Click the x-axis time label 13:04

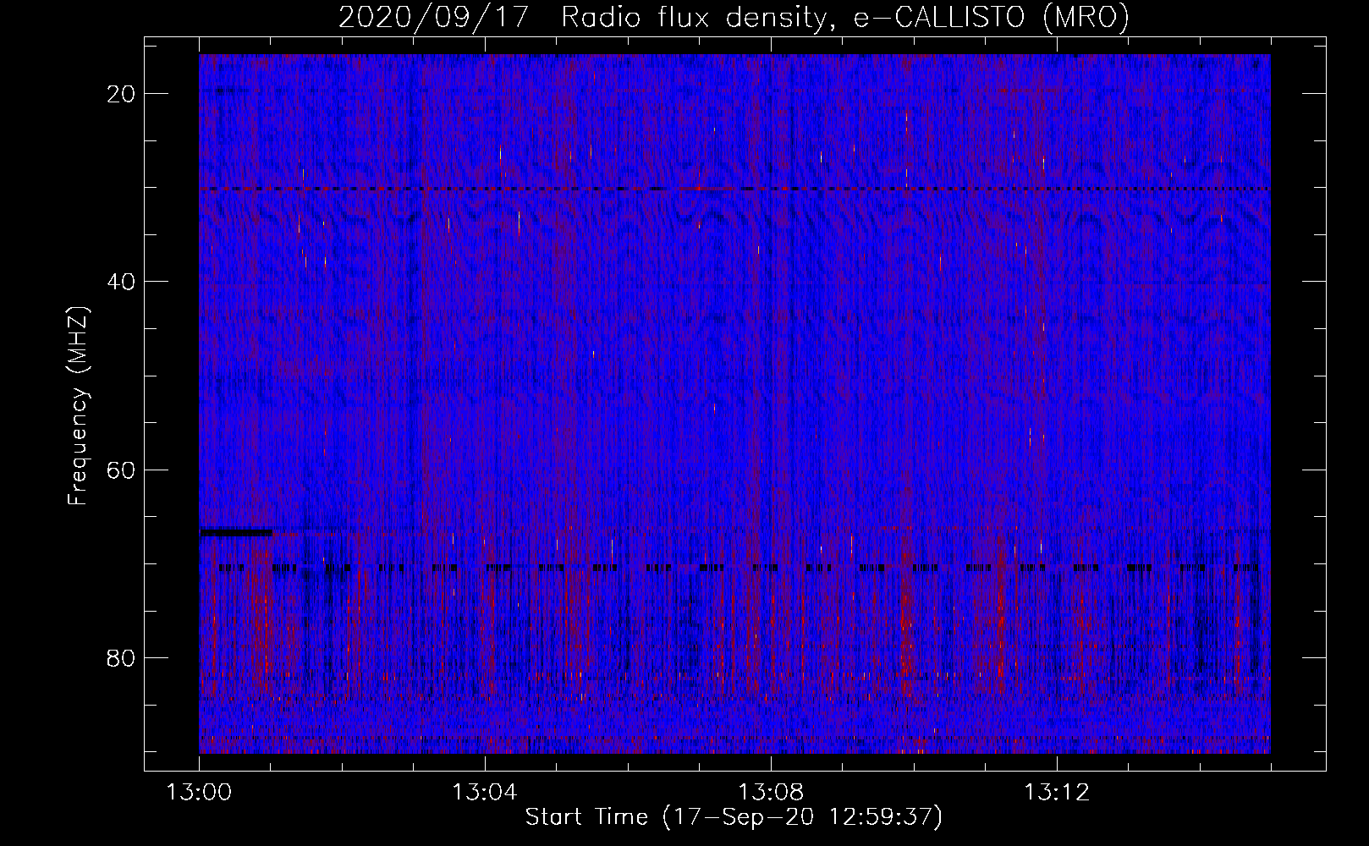pyautogui.click(x=485, y=793)
